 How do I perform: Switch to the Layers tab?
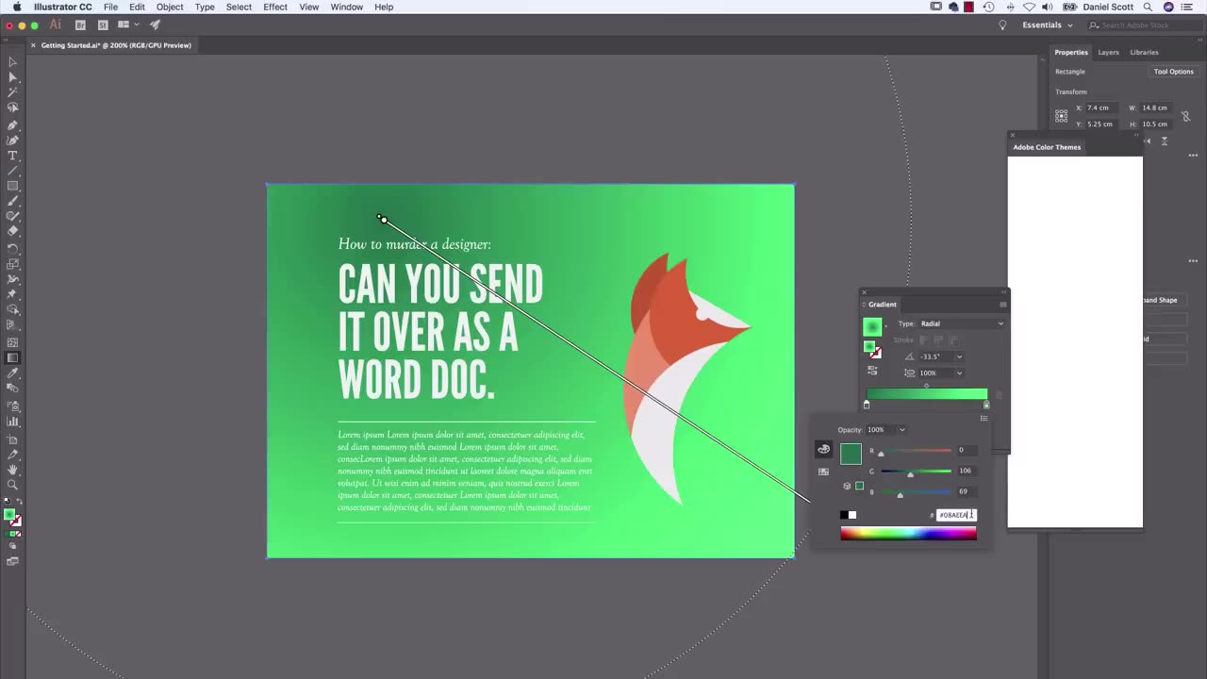[x=1108, y=52]
